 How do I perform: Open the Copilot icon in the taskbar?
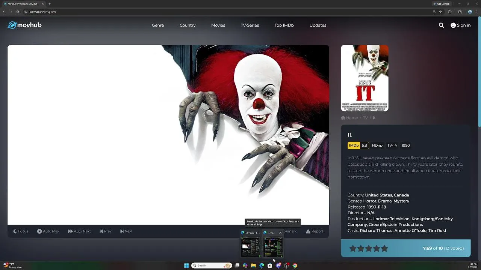245,265
